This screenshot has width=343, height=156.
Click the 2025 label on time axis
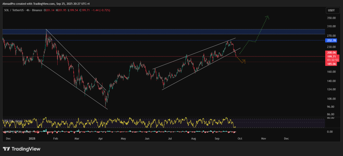(x=32, y=138)
